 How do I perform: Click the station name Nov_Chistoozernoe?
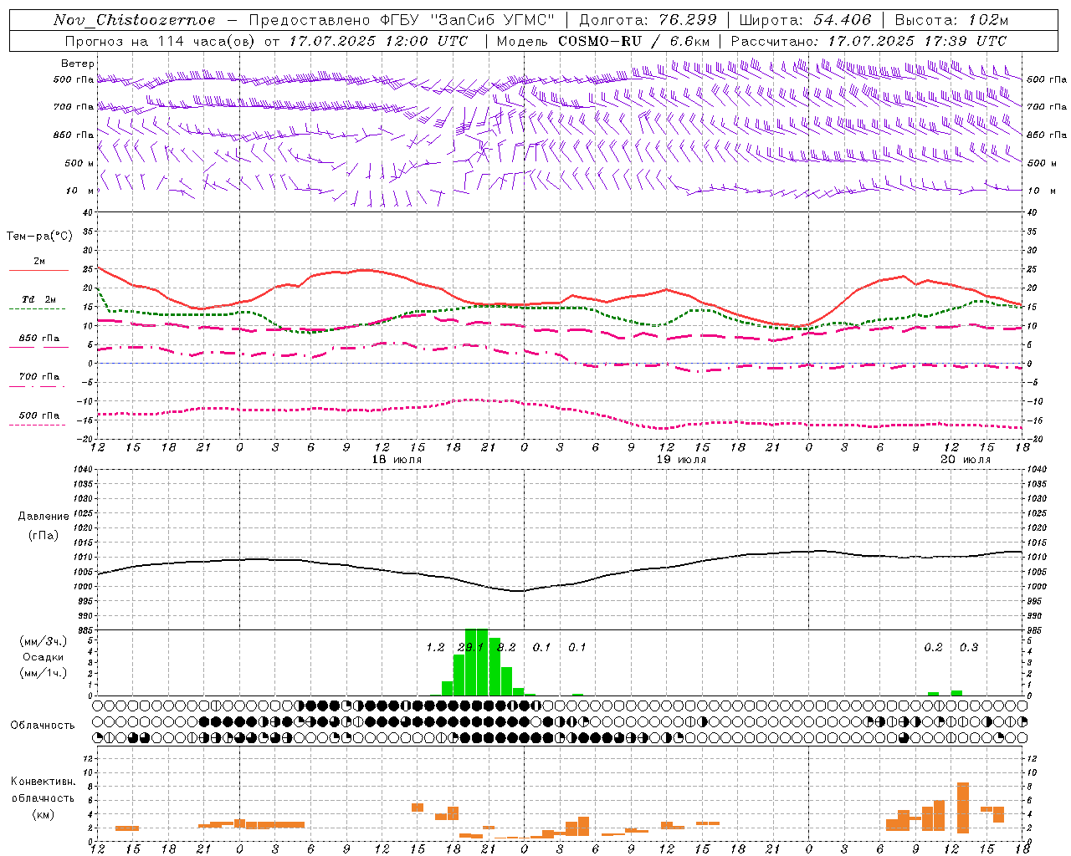(x=134, y=20)
